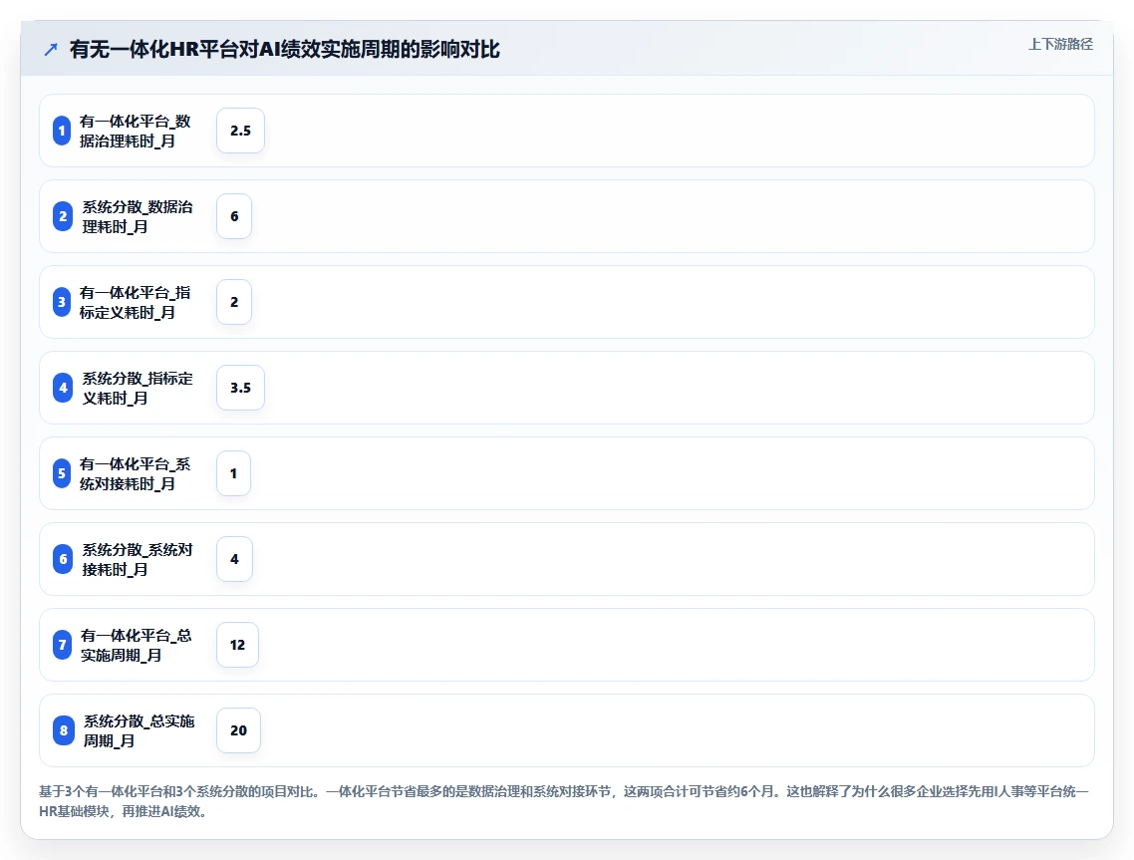Click number badge 5 in the list
The height and width of the screenshot is (860, 1134).
62,473
